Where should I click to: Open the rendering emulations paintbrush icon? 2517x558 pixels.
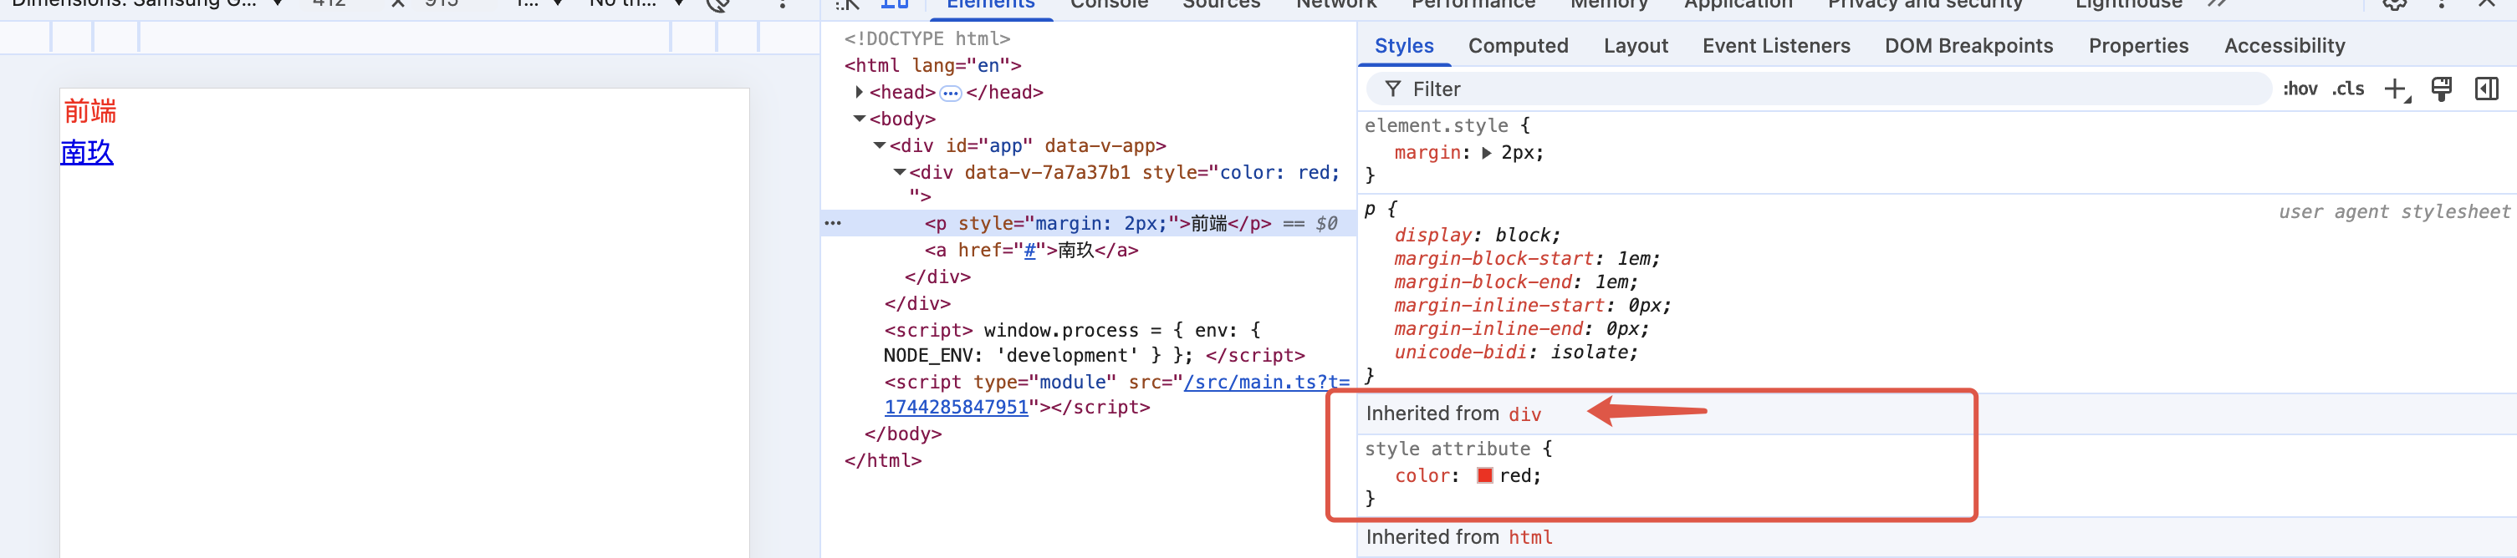[2442, 89]
